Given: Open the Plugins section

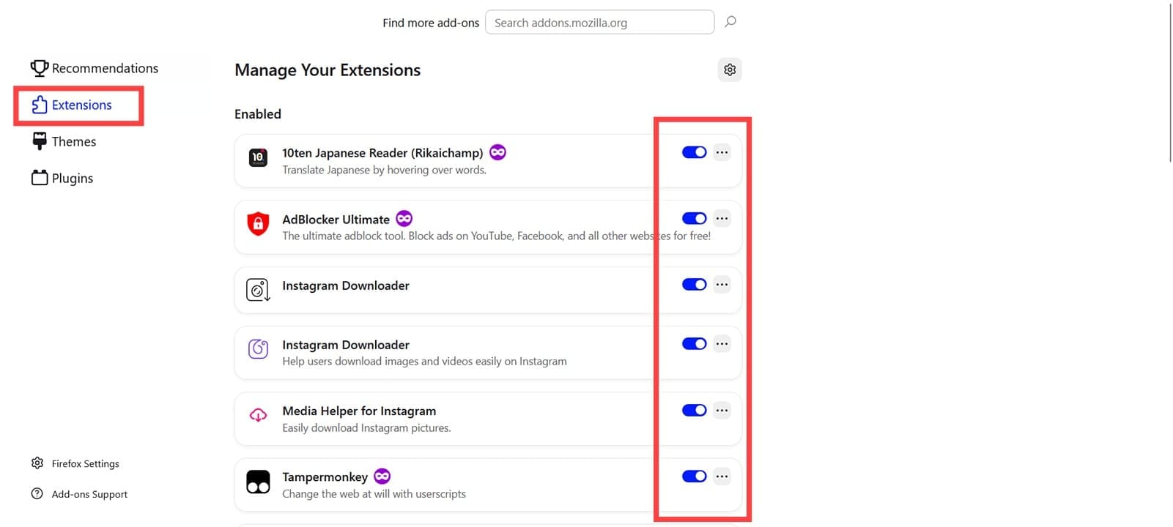Looking at the screenshot, I should coord(63,178).
